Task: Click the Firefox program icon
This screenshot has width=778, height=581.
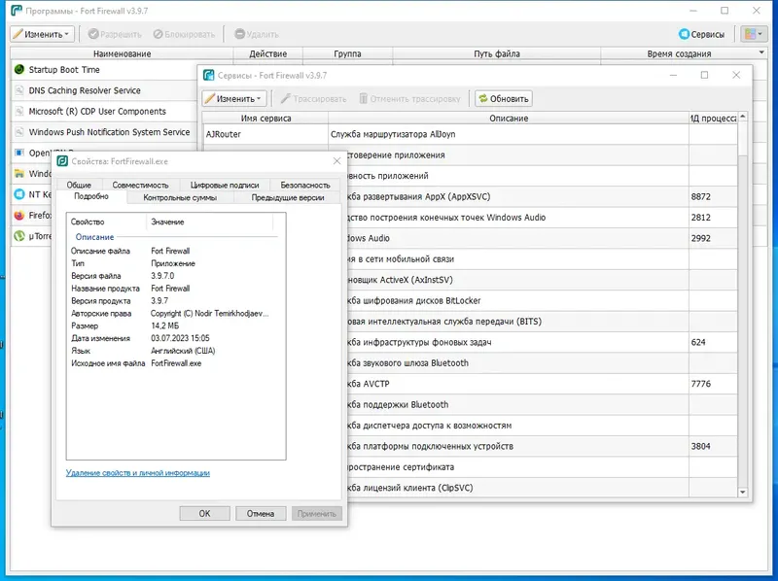Action: click(x=19, y=215)
